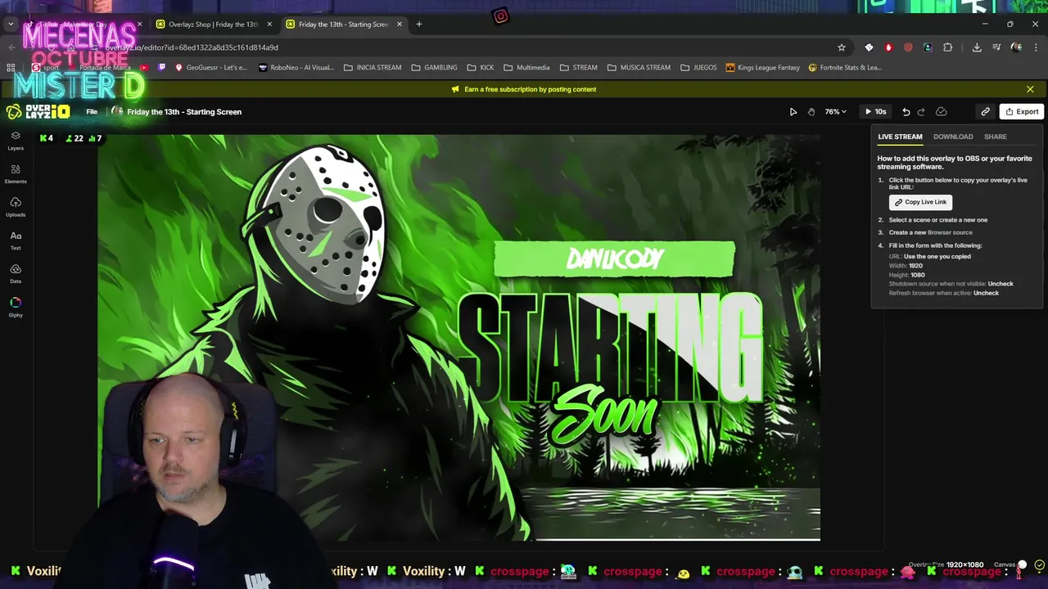Open the Layers panel in sidebar
Image resolution: width=1048 pixels, height=589 pixels.
click(16, 140)
